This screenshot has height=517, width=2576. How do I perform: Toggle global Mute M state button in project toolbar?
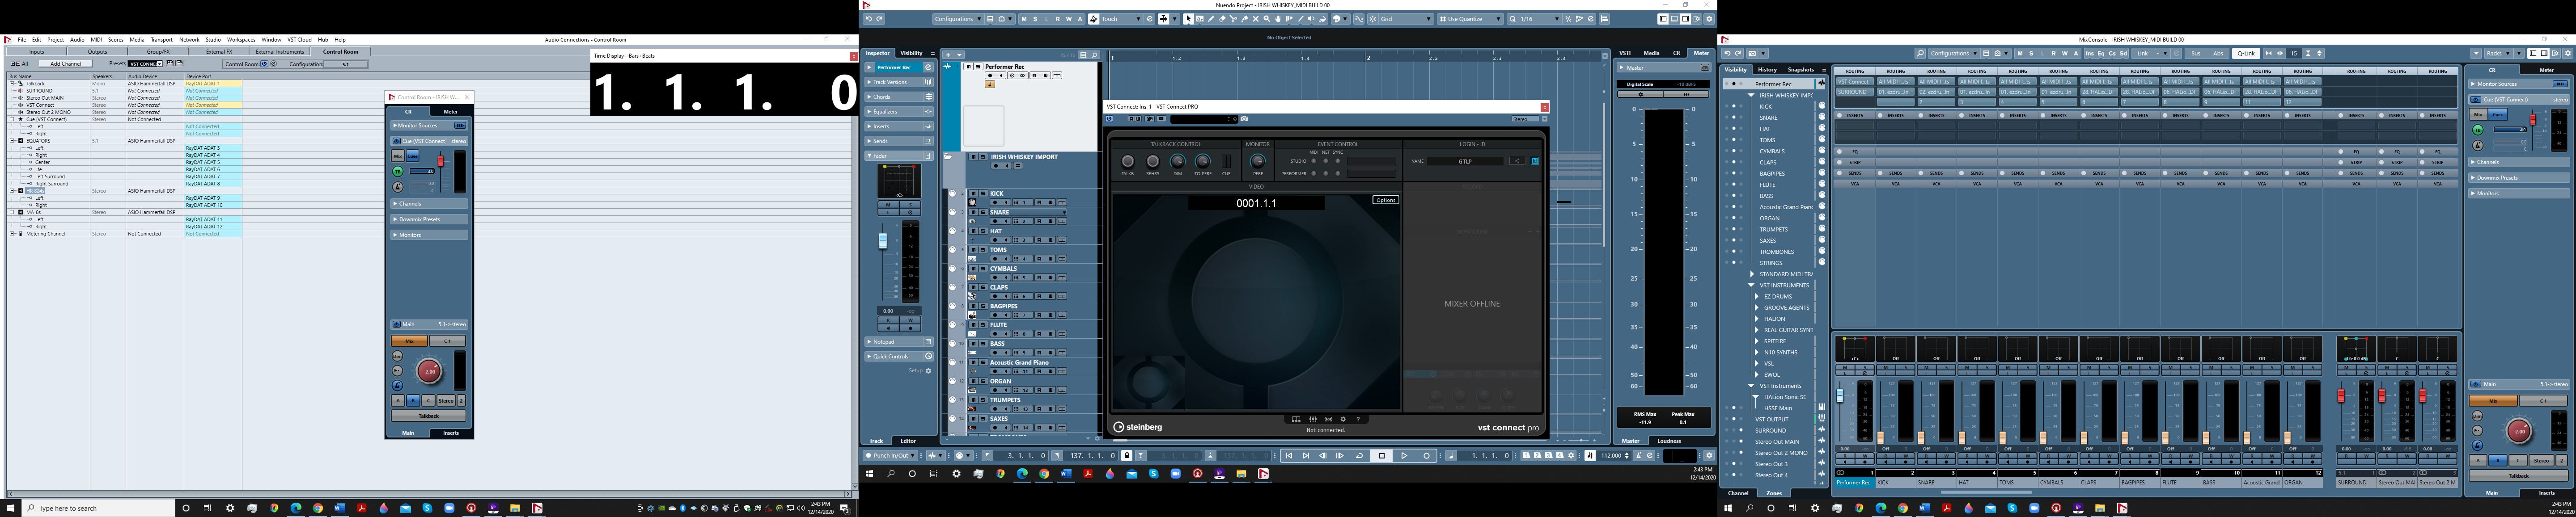tap(1024, 19)
